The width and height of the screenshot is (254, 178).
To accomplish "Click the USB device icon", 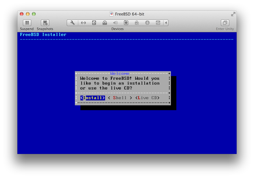I will click(137, 23).
